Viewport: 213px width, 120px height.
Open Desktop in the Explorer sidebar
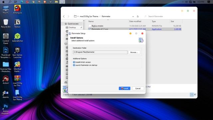pyautogui.click(x=72, y=27)
